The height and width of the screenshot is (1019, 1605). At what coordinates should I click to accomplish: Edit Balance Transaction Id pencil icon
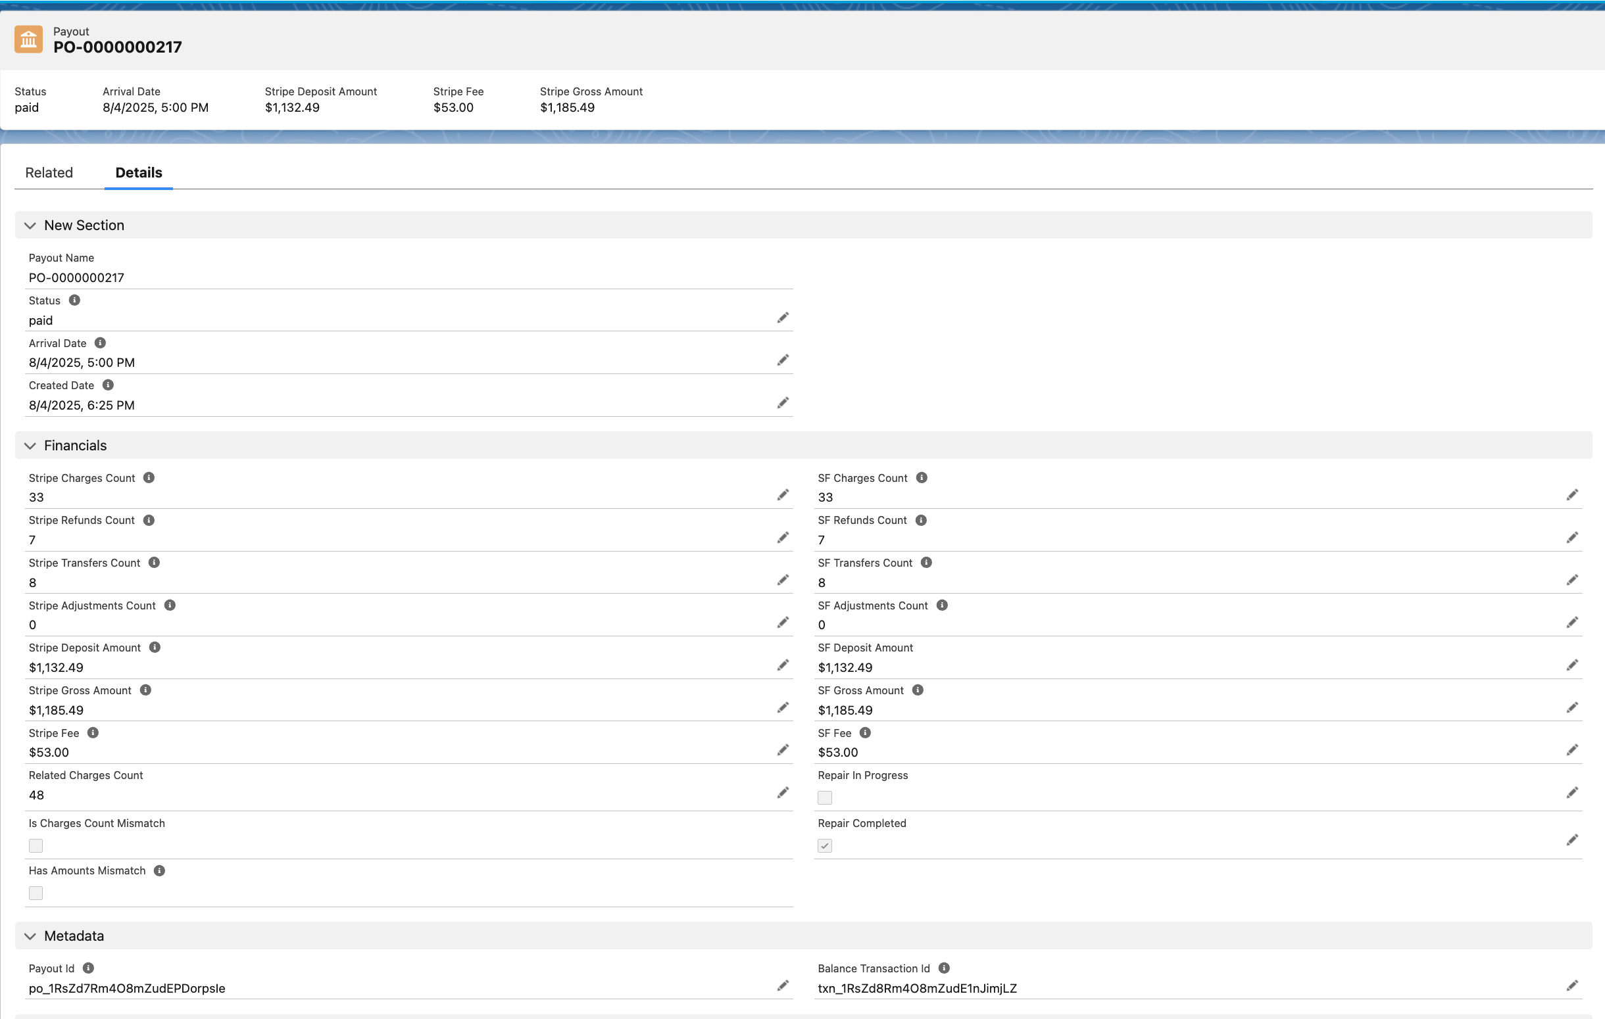[1571, 985]
